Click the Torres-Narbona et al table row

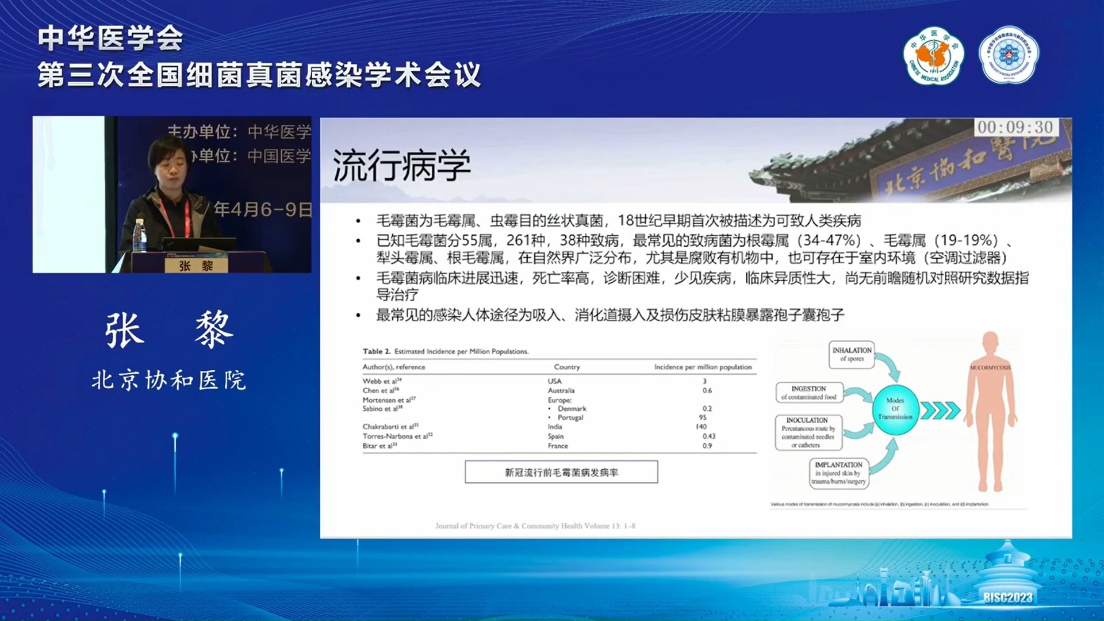pyautogui.click(x=559, y=436)
